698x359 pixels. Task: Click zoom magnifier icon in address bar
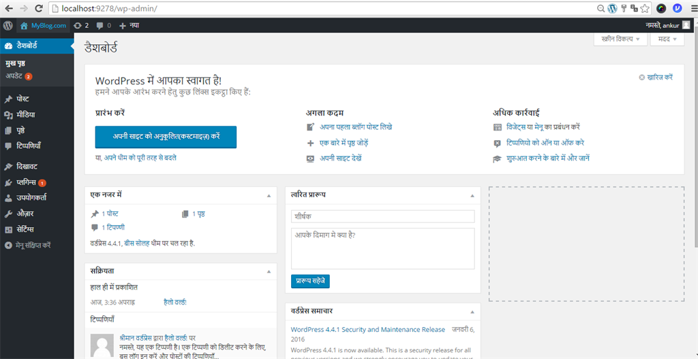pos(601,8)
